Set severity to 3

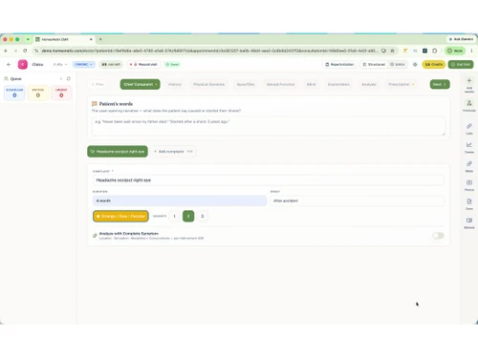coord(203,216)
